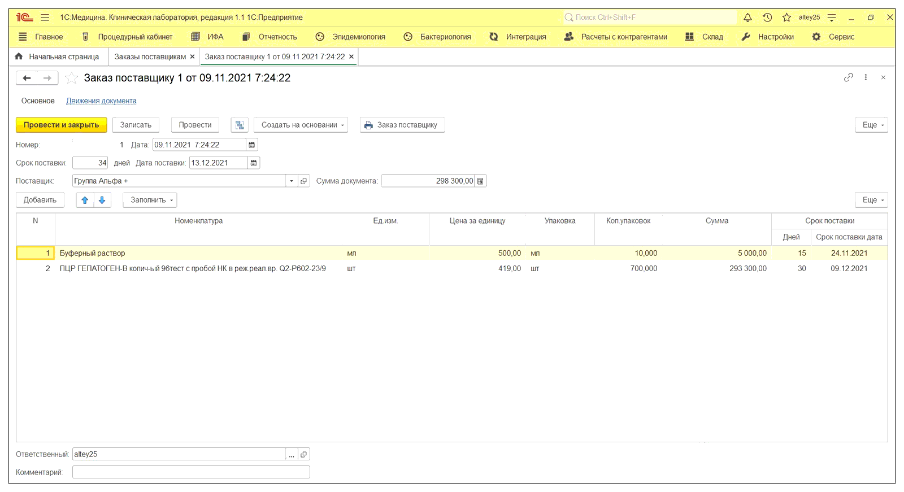
Task: Print Заказ поставщику with printer button
Action: 402,125
